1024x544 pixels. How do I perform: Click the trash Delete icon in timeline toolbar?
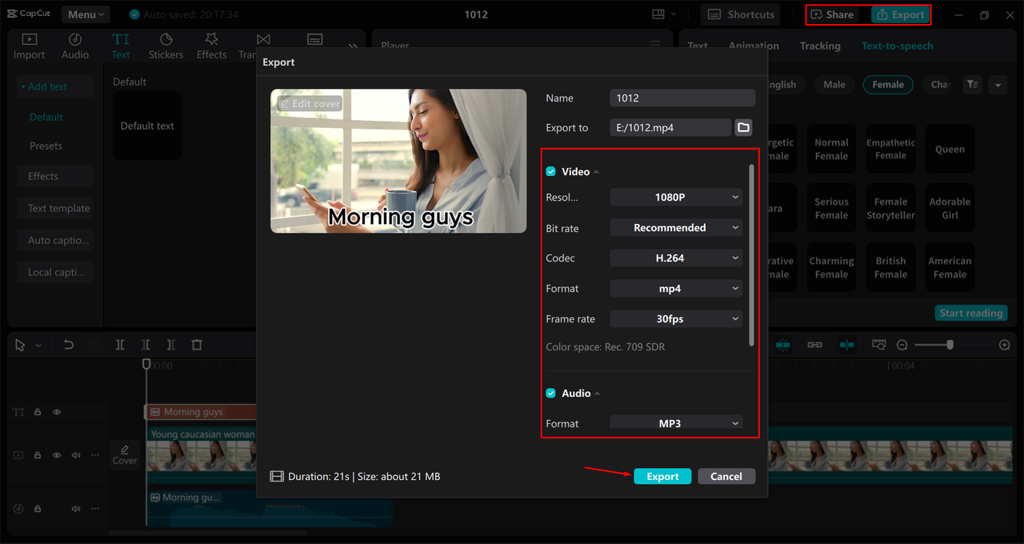[x=197, y=345]
